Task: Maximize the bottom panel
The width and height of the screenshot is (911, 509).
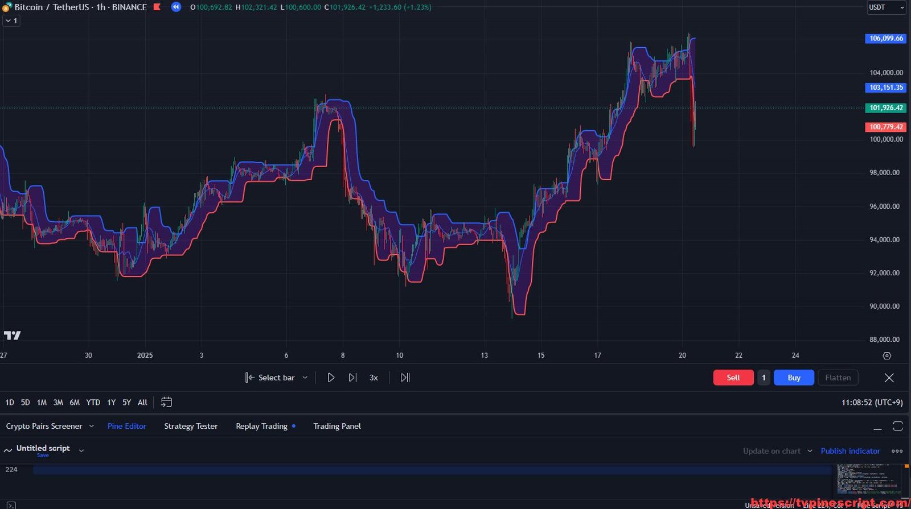Action: point(898,426)
